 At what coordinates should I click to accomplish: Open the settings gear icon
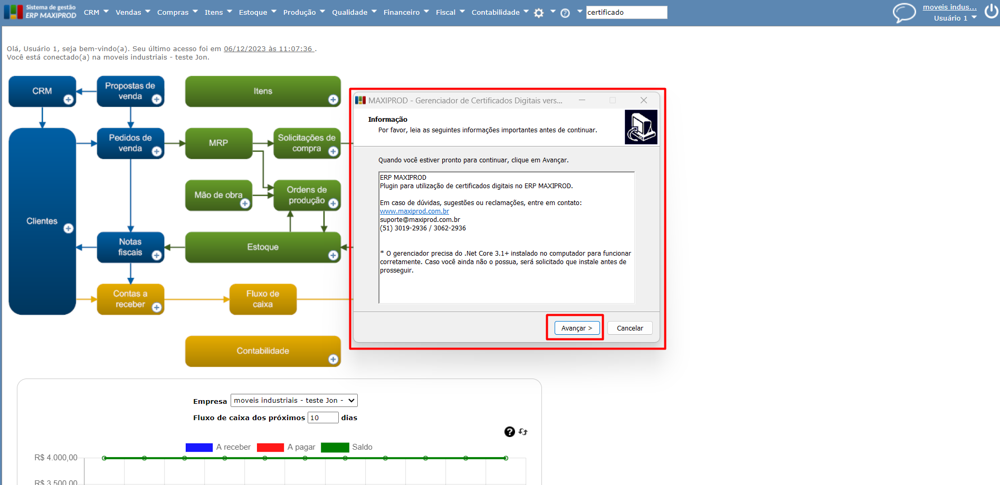[539, 13]
